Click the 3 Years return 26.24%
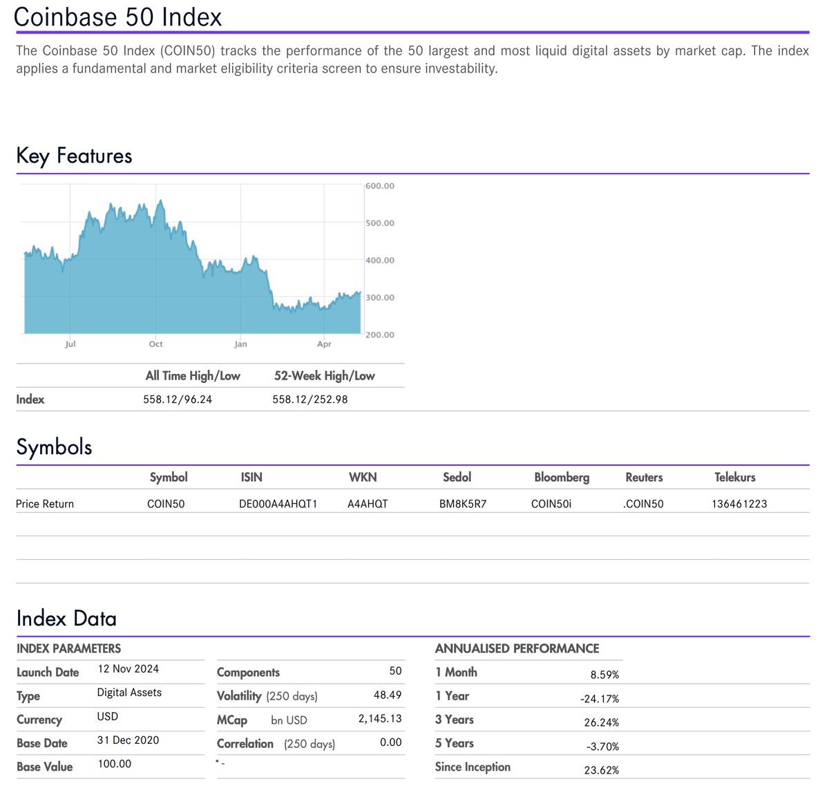 pos(602,722)
